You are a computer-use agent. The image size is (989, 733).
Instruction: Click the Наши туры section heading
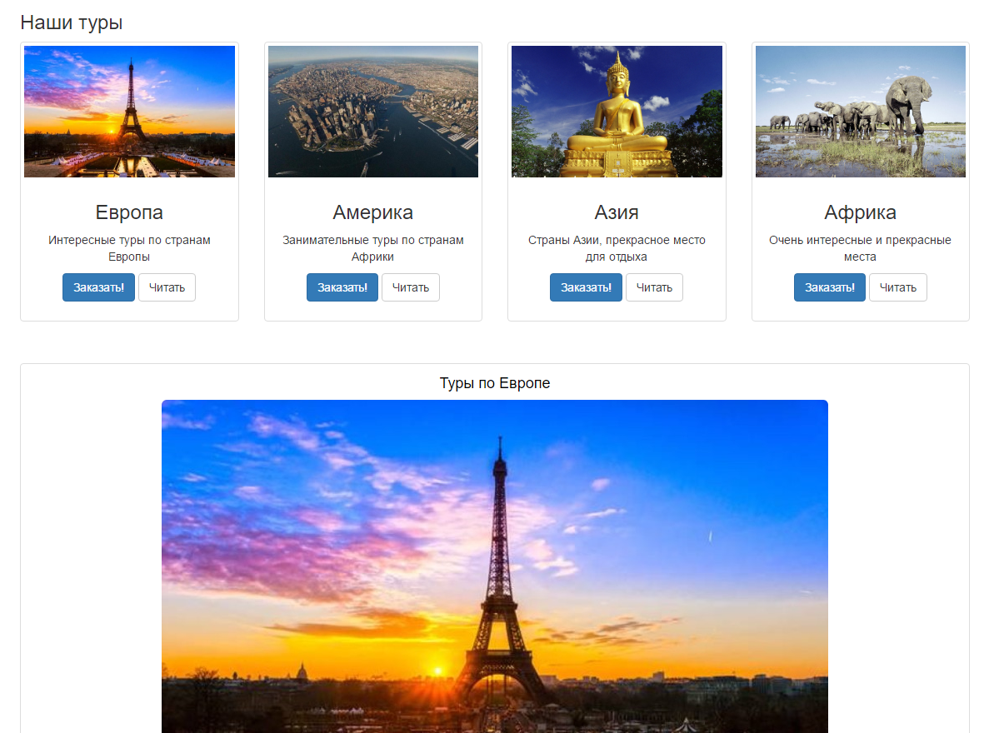(72, 22)
